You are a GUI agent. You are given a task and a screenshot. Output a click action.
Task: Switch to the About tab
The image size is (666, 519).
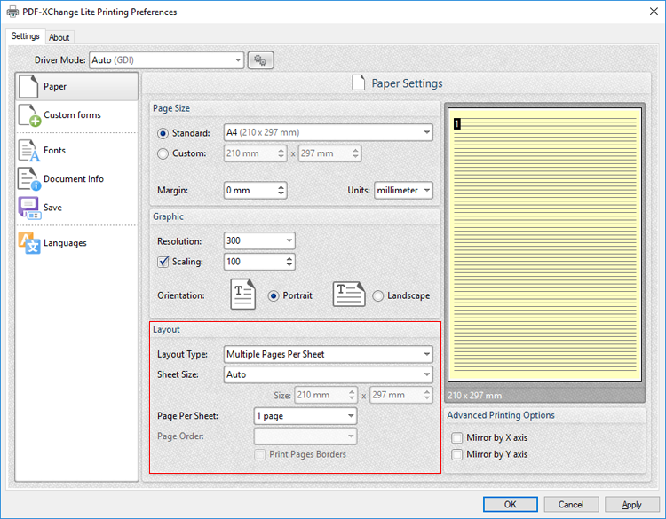[x=59, y=37]
